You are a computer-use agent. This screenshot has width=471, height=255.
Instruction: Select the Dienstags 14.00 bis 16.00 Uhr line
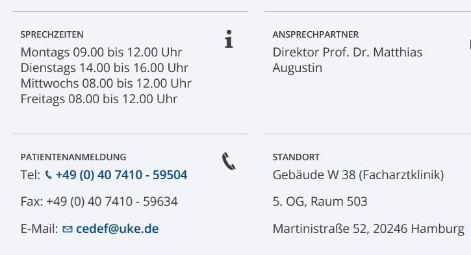(104, 68)
